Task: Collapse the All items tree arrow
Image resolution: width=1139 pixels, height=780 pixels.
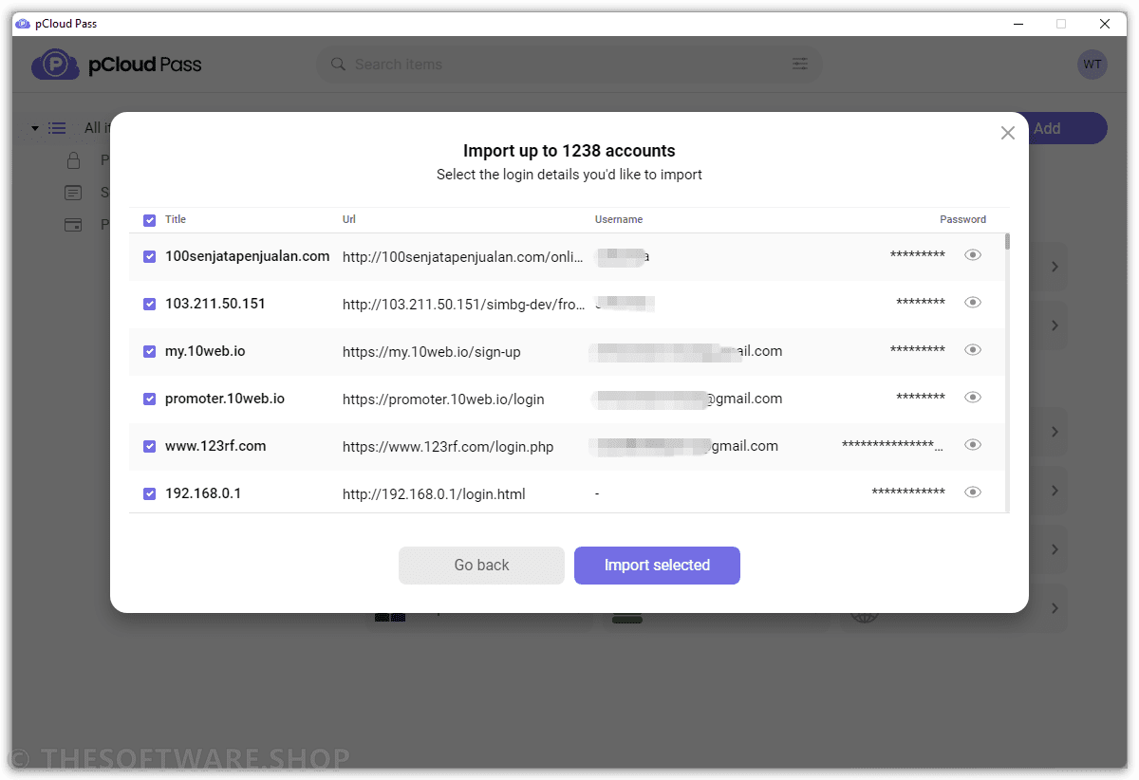Action: 35,128
